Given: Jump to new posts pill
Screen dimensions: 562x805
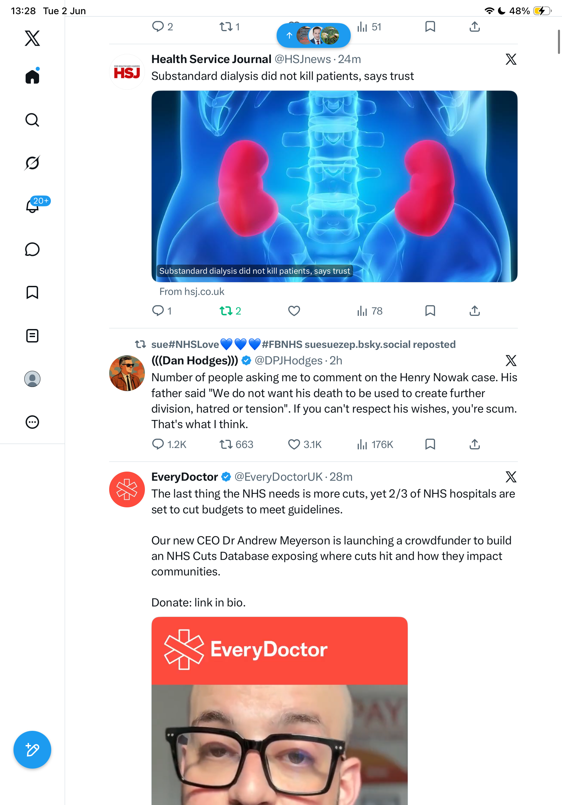Looking at the screenshot, I should point(314,35).
